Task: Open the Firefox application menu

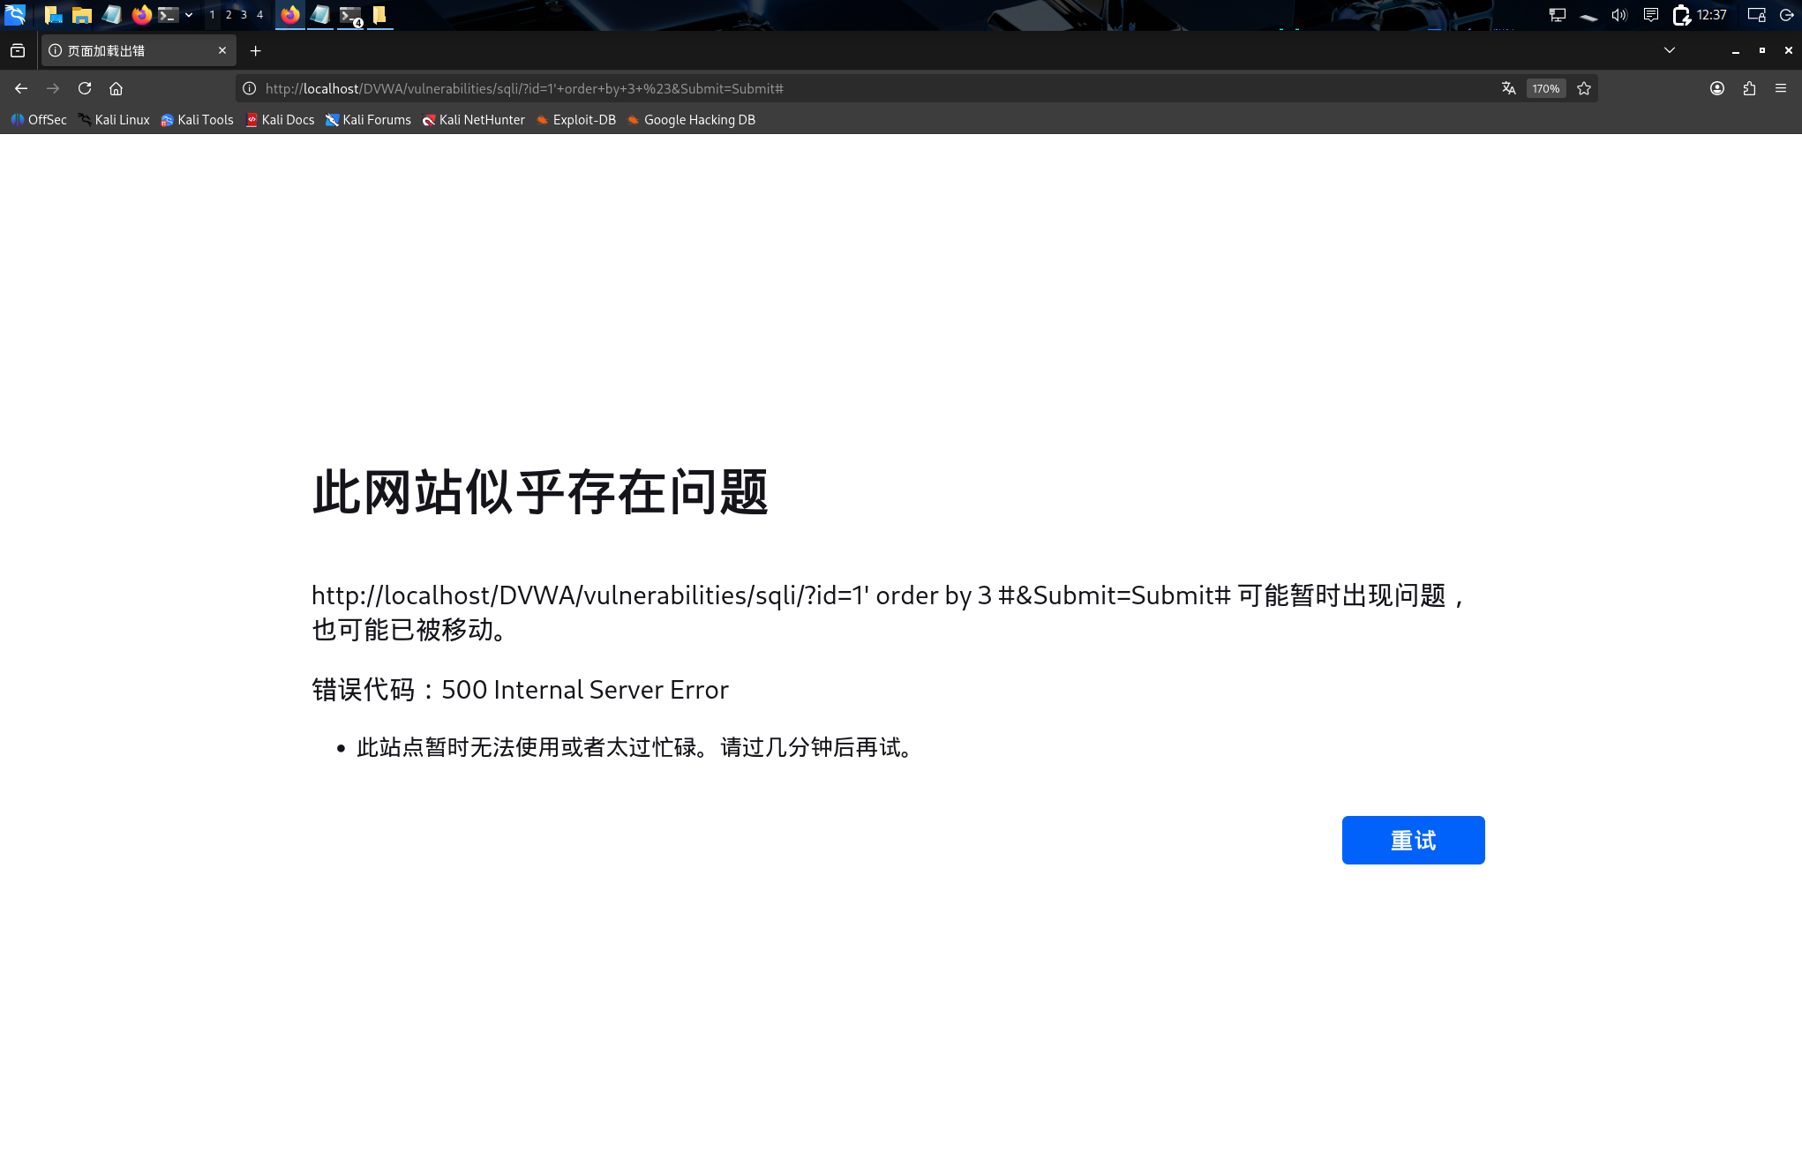Action: pos(1781,88)
